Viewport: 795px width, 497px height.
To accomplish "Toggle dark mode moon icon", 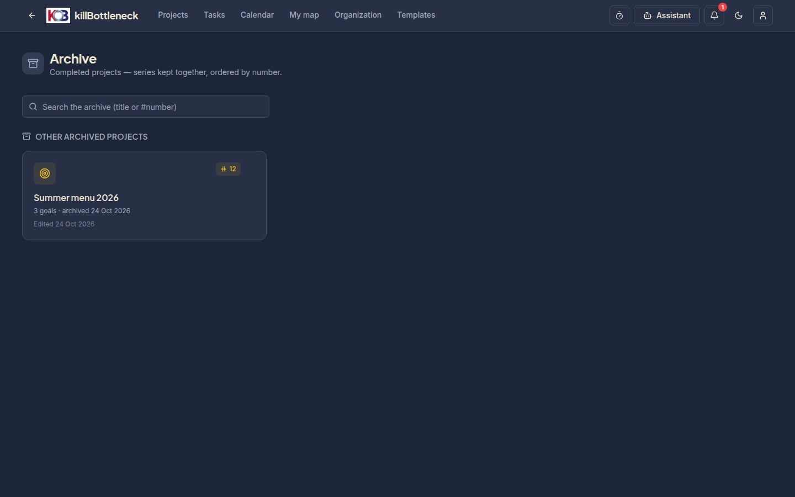I will point(739,15).
